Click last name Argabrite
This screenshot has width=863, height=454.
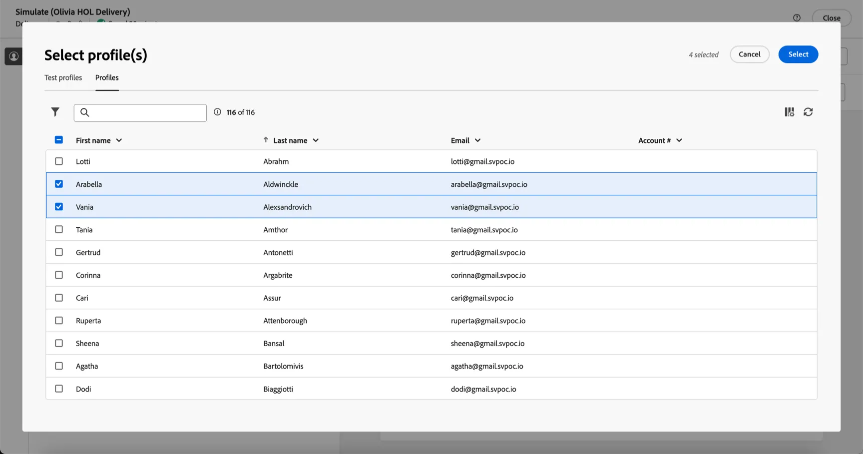click(x=278, y=275)
